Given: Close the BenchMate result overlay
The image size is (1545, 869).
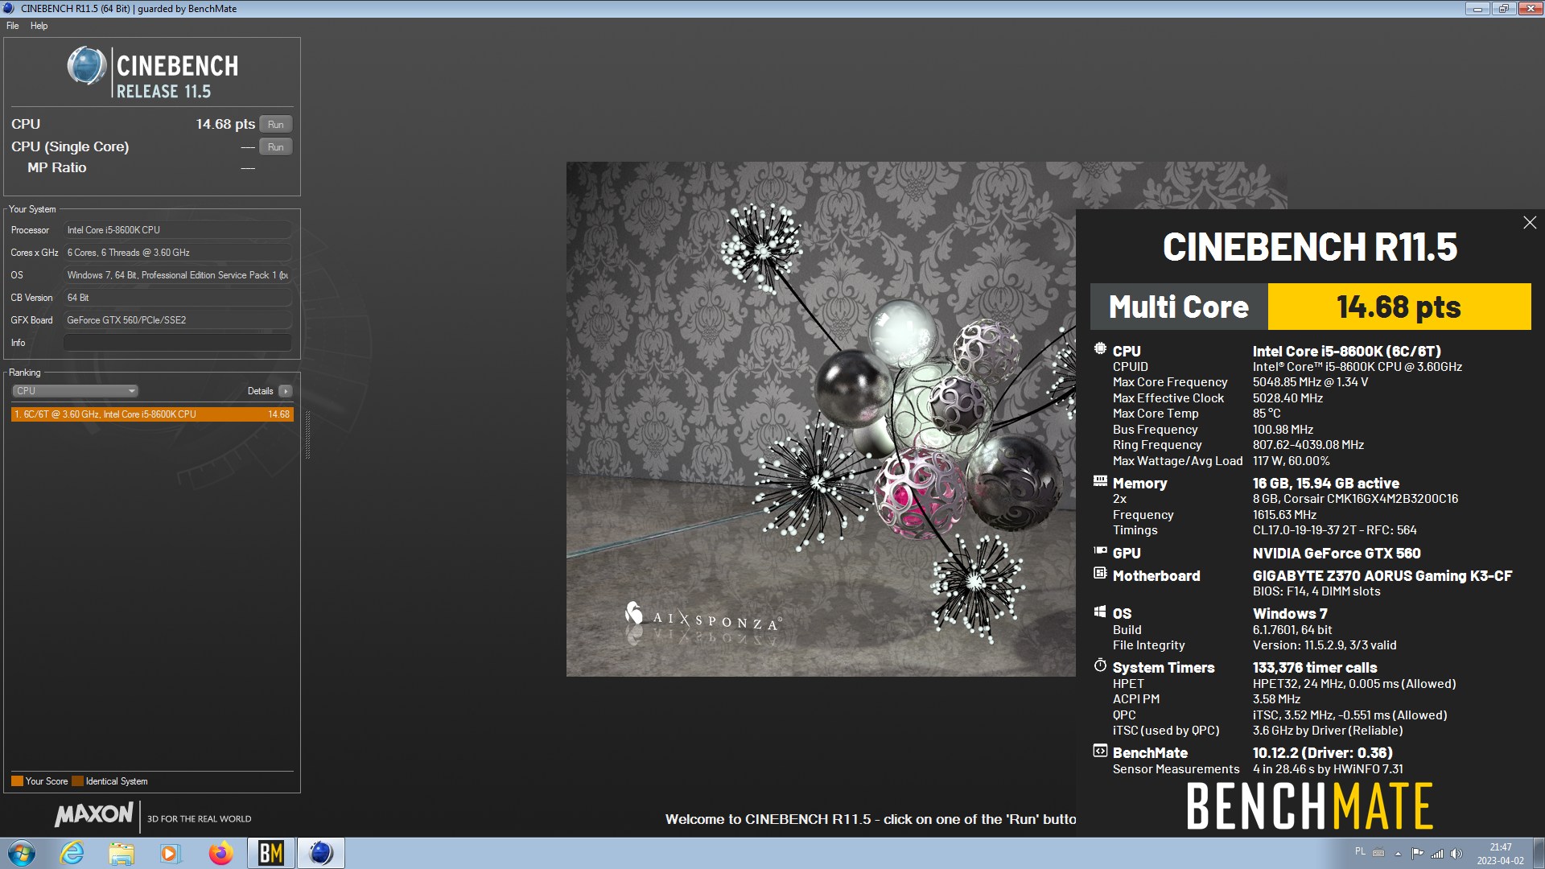Looking at the screenshot, I should tap(1530, 223).
